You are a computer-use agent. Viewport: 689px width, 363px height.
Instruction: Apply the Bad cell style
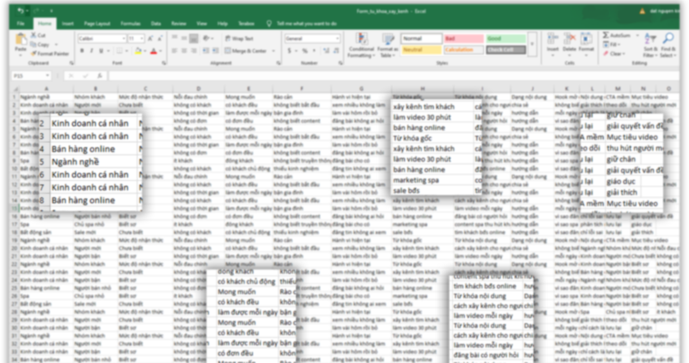pos(463,39)
